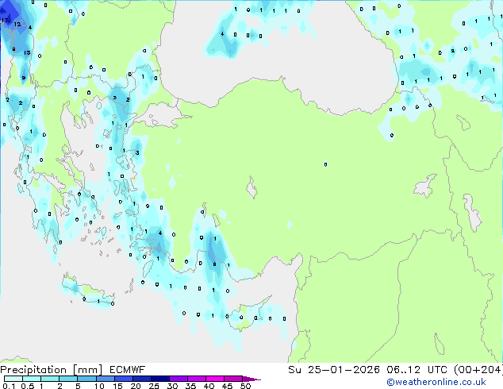Click the legend scale label '15'
503x389 pixels.
pos(117,386)
